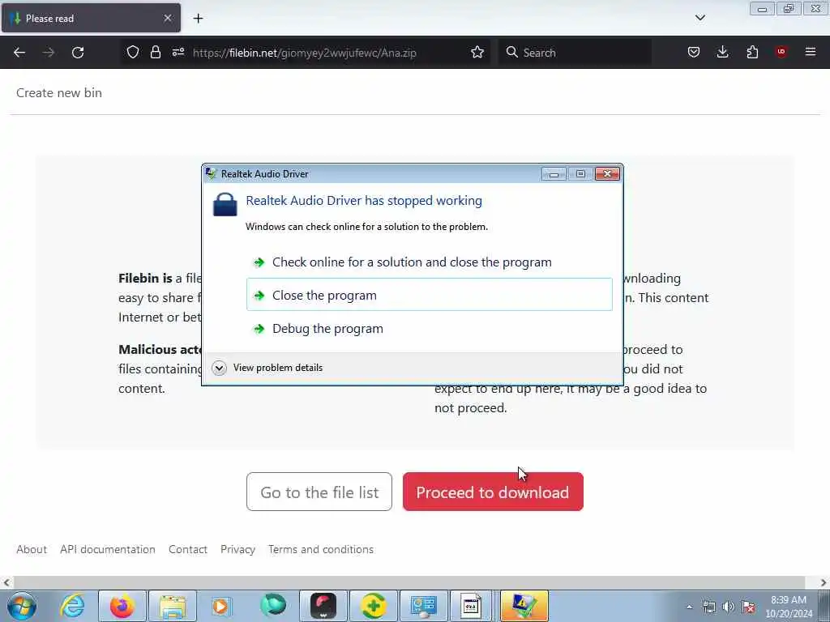
Task: Click the Realtek dialog lock icon
Action: tap(225, 204)
